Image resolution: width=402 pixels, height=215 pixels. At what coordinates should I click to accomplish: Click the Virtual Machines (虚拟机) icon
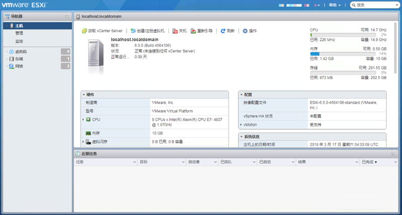point(12,51)
